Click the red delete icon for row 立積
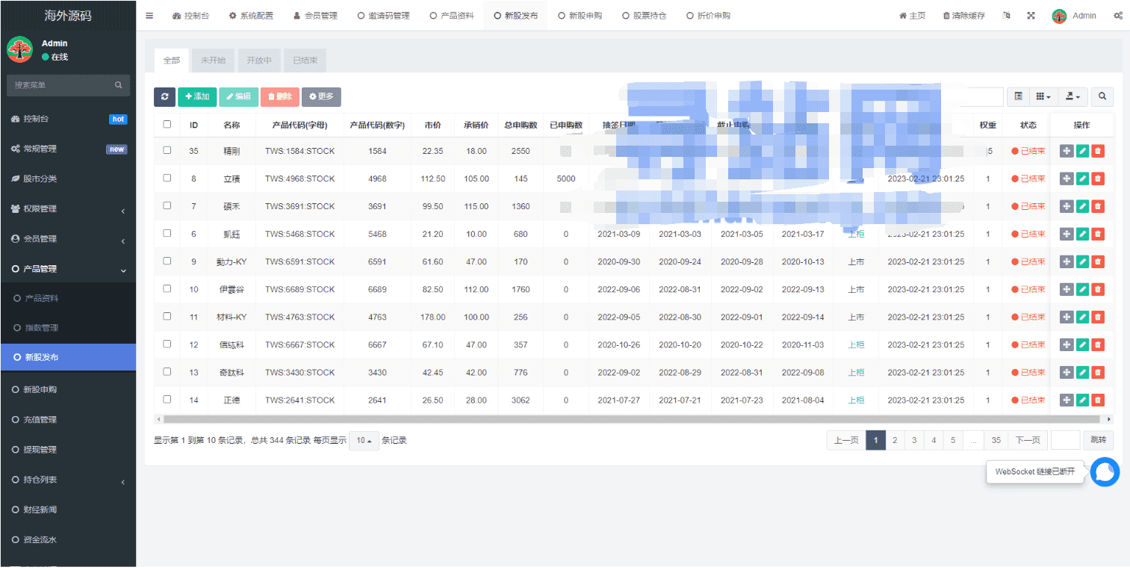 click(x=1098, y=179)
